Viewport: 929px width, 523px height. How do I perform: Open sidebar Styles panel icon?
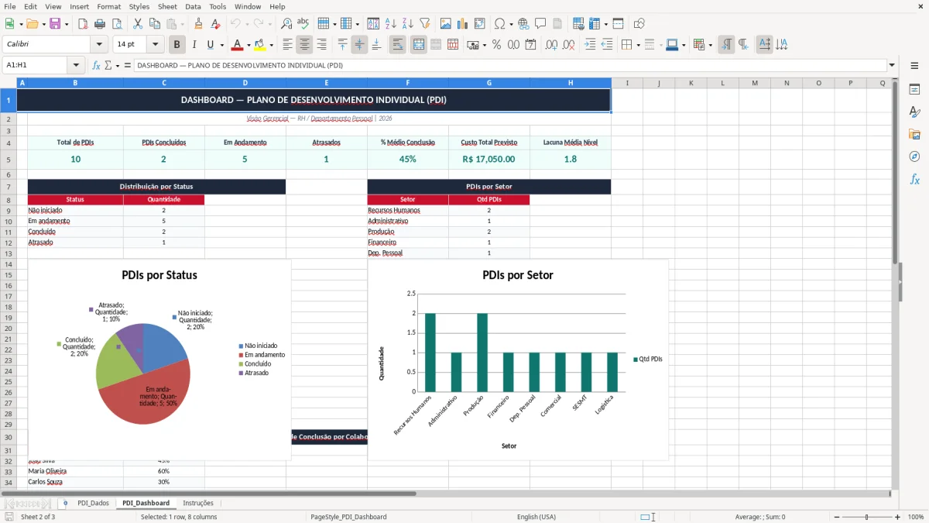tap(914, 112)
